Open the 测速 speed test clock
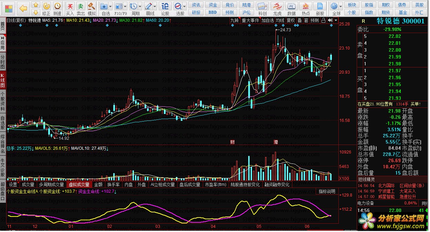This screenshot has height=232, width=430. 57,6
